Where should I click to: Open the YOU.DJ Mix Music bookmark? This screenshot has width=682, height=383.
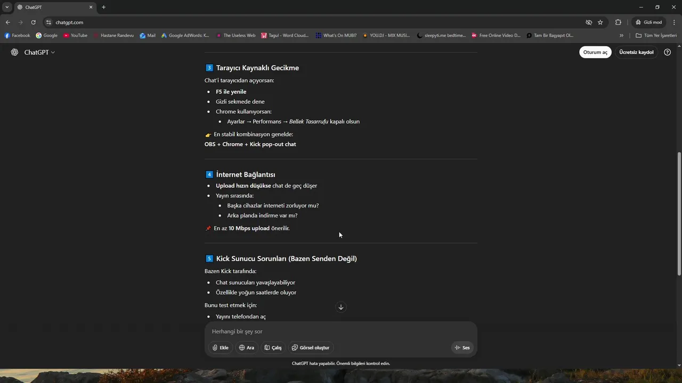[386, 36]
